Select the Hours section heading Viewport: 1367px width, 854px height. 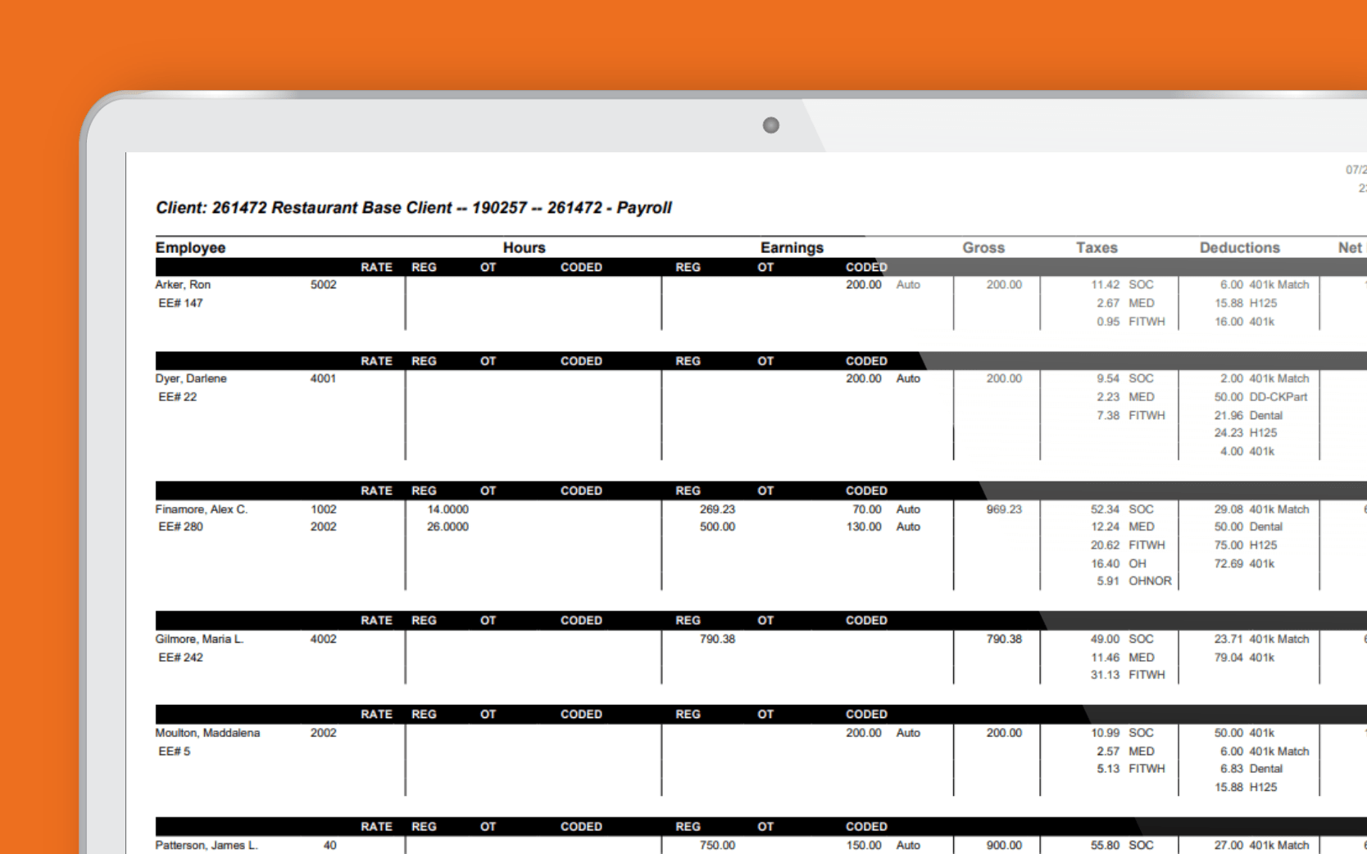pos(525,247)
